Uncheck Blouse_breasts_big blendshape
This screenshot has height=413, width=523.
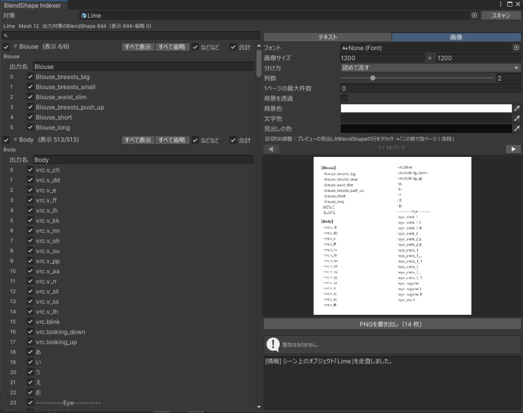(x=30, y=77)
